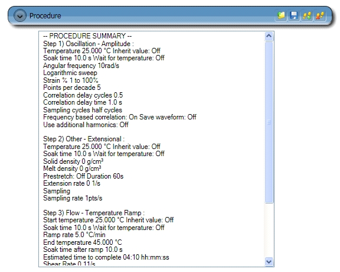Save the procedure with floppy disk icon
Screen dimensions: 340x272
tap(294, 15)
